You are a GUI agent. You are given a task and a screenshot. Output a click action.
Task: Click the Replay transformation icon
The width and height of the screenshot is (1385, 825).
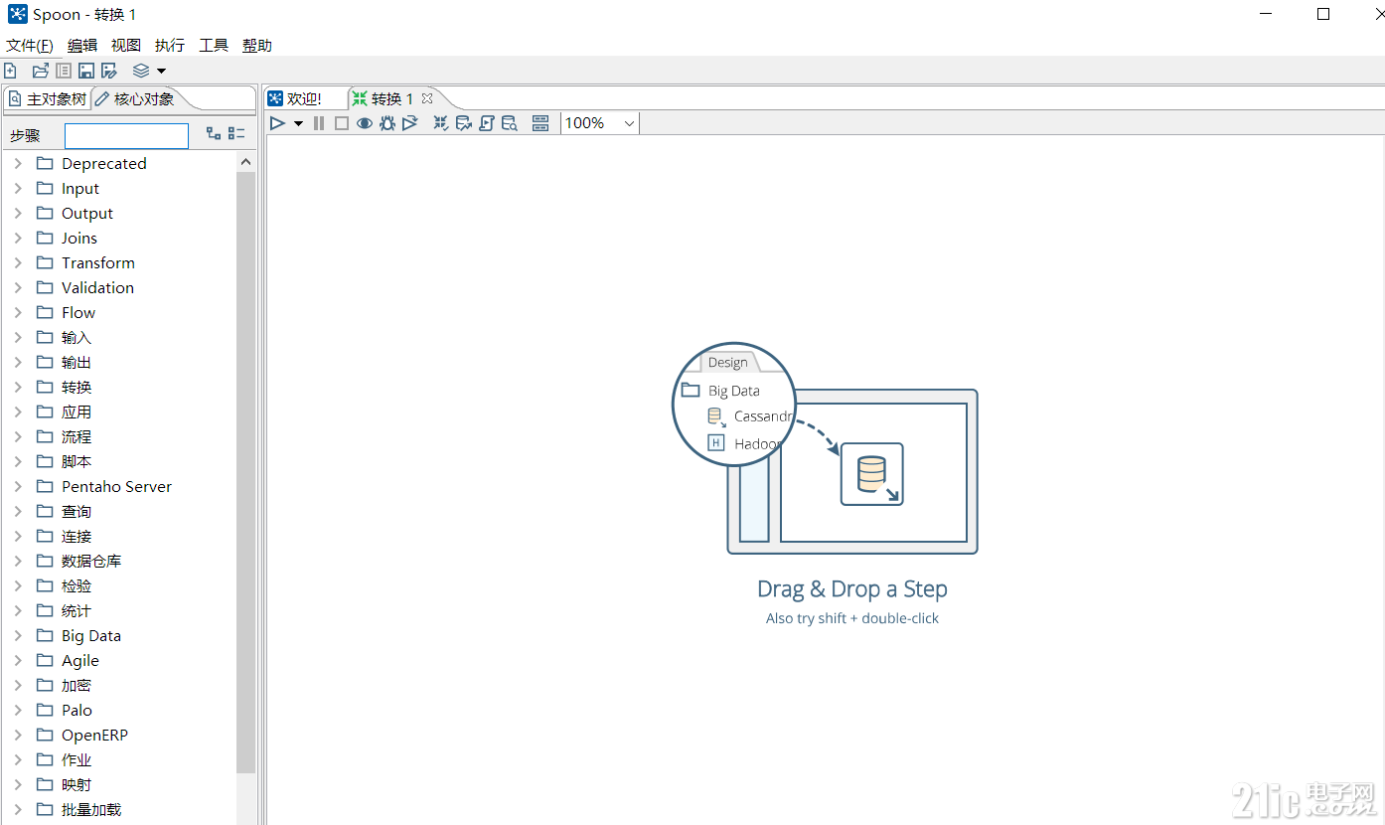410,123
